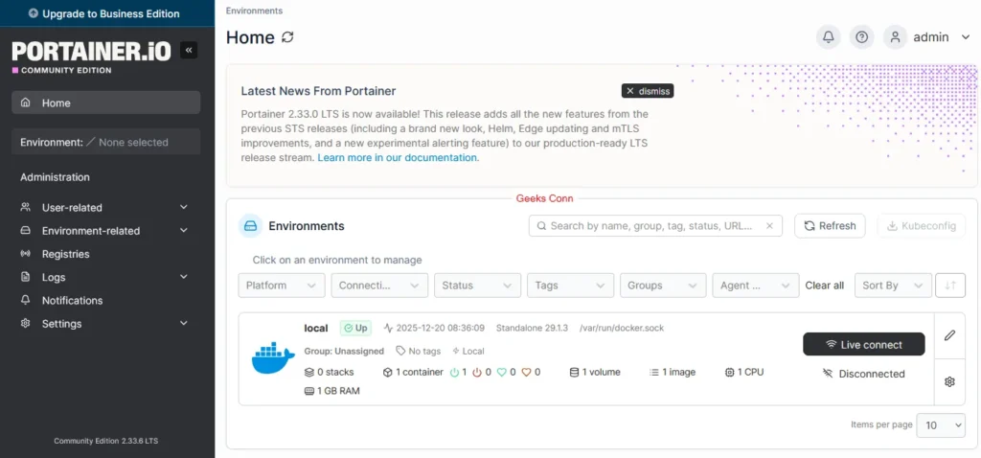Click the Environment-related drive icon
The height and width of the screenshot is (458, 981).
click(26, 230)
